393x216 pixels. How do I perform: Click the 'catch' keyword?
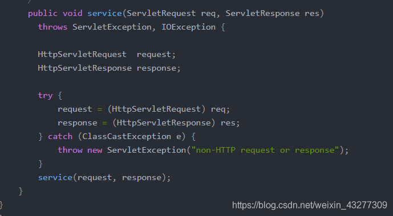(x=60, y=137)
